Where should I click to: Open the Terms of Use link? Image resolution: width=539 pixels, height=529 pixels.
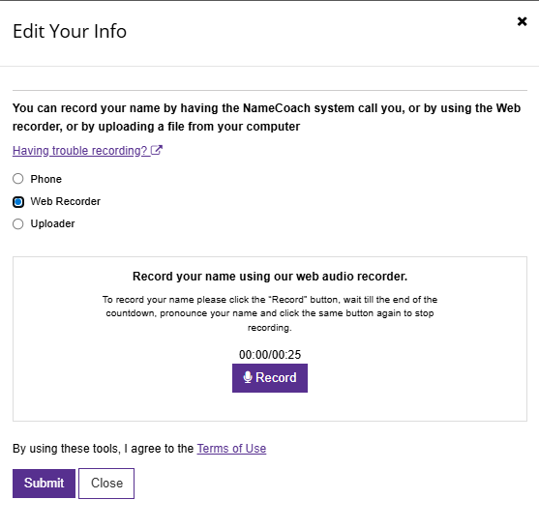coord(231,449)
